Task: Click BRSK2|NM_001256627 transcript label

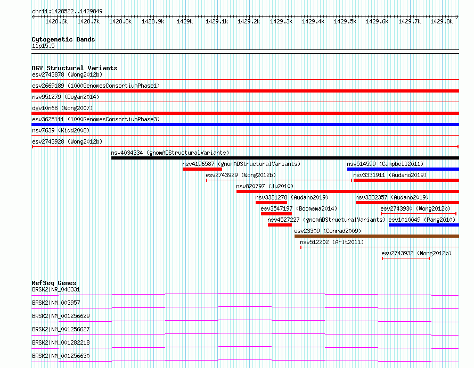Action: click(61, 329)
